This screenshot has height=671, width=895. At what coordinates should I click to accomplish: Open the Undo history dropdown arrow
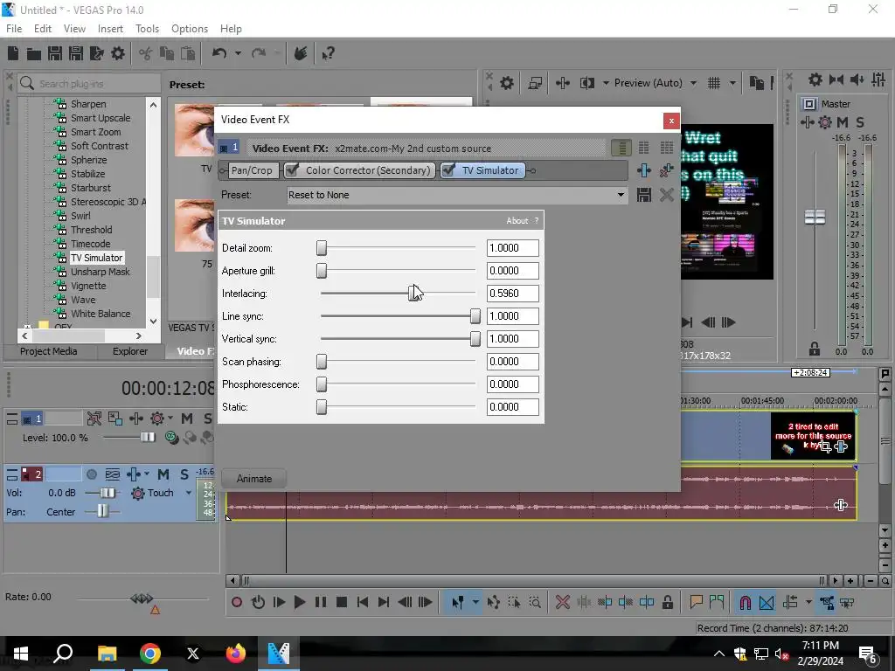pyautogui.click(x=238, y=53)
